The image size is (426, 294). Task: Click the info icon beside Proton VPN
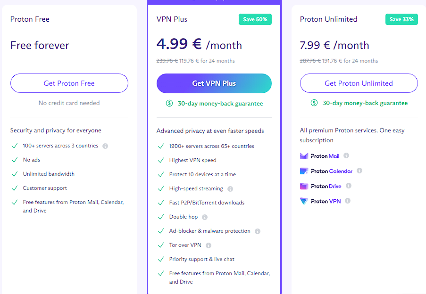[x=348, y=201]
